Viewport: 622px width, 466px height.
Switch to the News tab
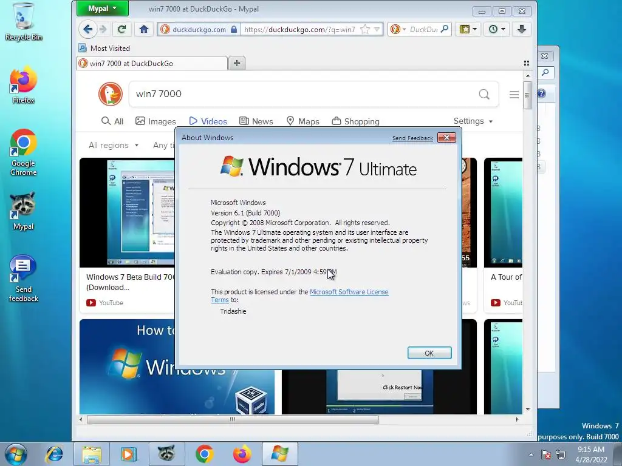(256, 121)
